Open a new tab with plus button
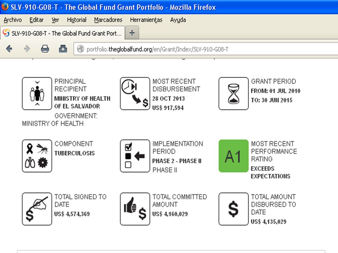This screenshot has height=253, width=338. coord(132,33)
